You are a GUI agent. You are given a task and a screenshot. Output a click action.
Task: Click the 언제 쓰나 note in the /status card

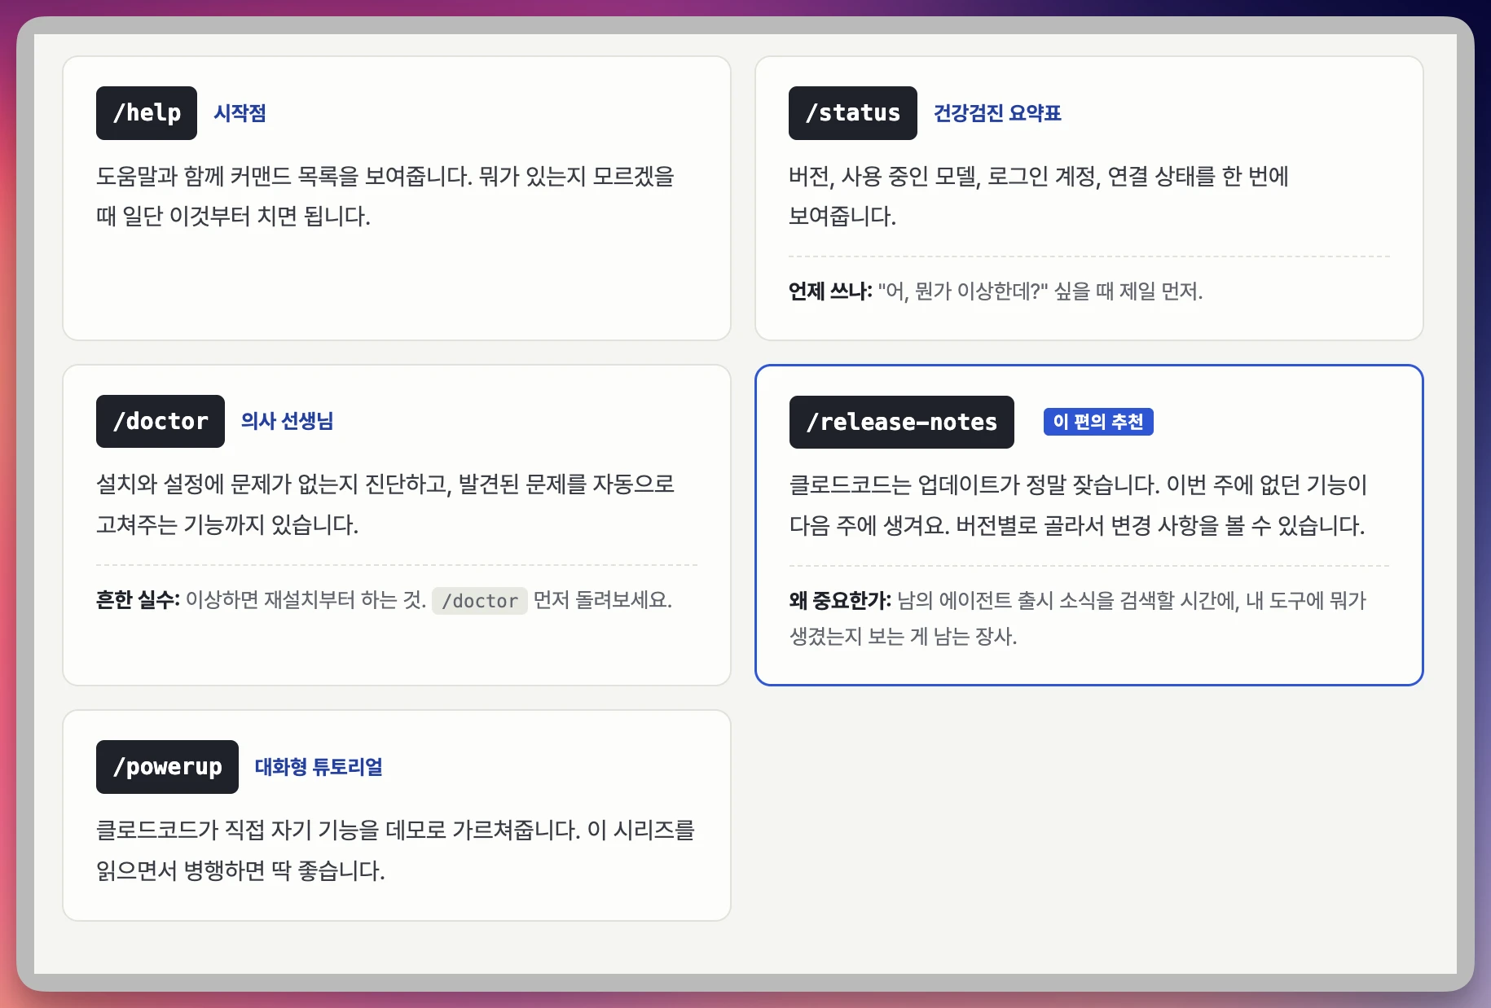coord(996,291)
